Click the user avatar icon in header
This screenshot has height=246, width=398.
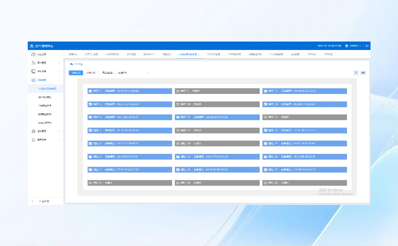347,46
